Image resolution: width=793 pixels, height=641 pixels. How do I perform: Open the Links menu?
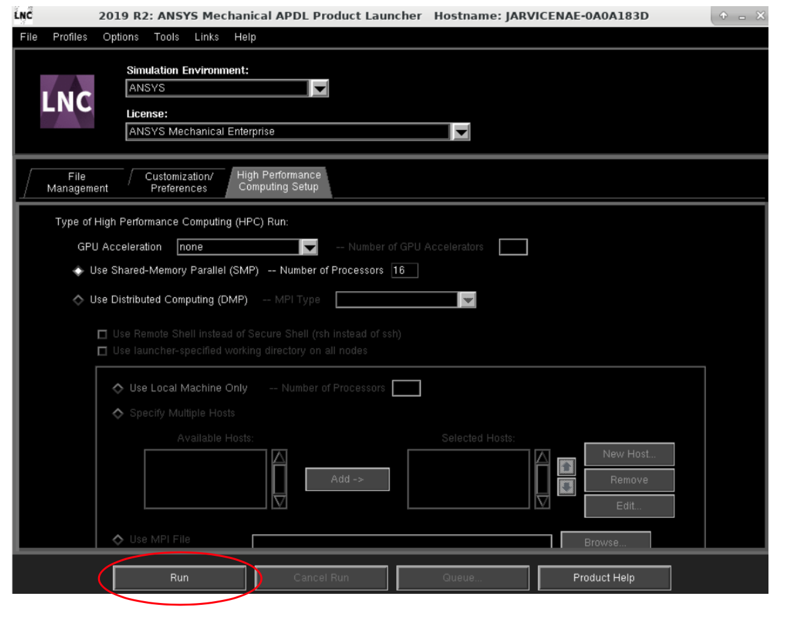207,37
